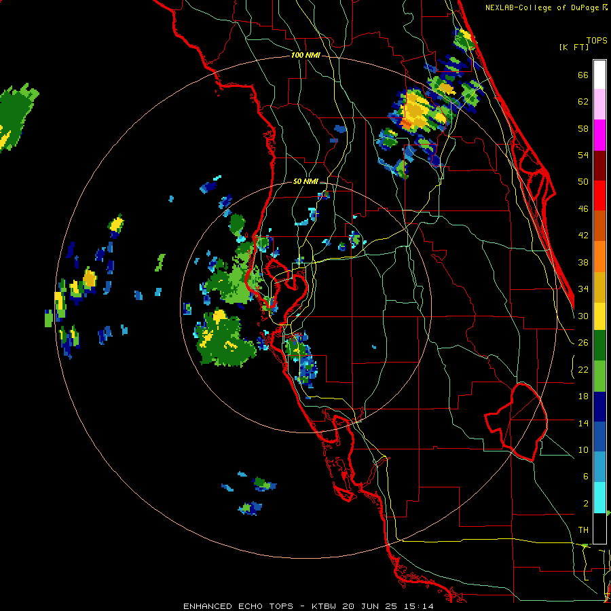
Task: Click the legend value "6"
Action: pyautogui.click(x=586, y=476)
